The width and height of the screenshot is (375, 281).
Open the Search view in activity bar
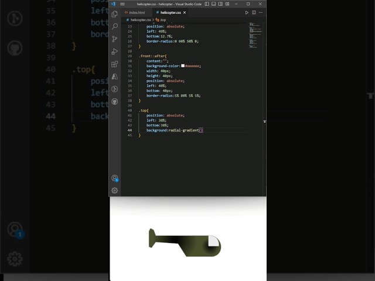click(115, 26)
